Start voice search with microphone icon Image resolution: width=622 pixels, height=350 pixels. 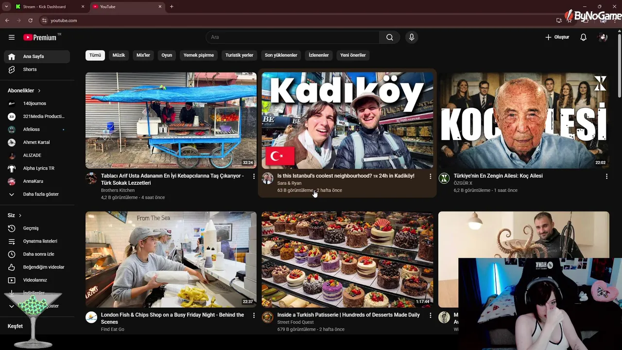click(412, 37)
